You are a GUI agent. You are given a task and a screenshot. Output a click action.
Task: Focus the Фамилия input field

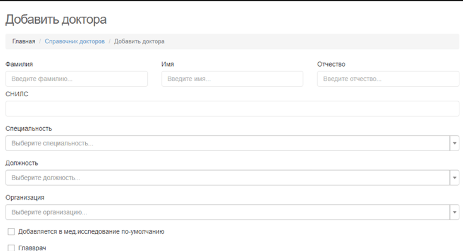pos(77,79)
